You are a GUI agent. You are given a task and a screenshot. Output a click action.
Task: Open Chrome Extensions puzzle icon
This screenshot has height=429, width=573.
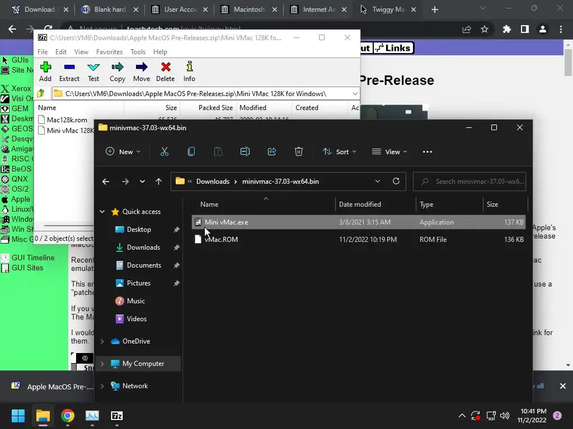tap(506, 29)
